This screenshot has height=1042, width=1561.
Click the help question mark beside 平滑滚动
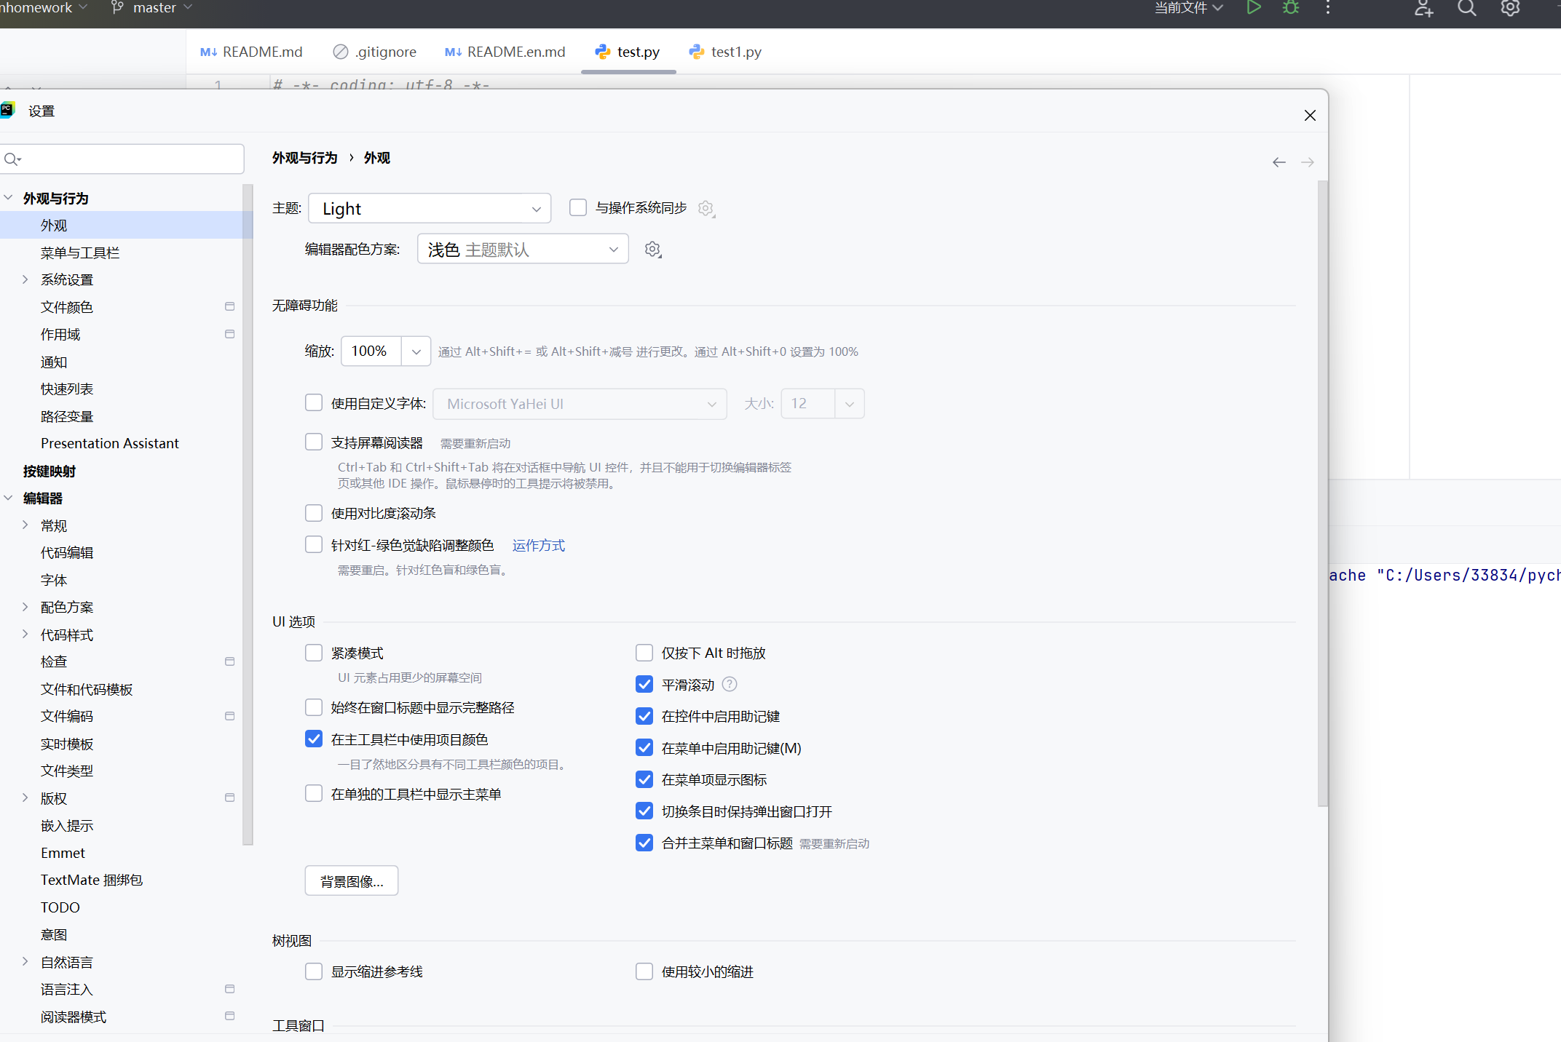pos(730,684)
